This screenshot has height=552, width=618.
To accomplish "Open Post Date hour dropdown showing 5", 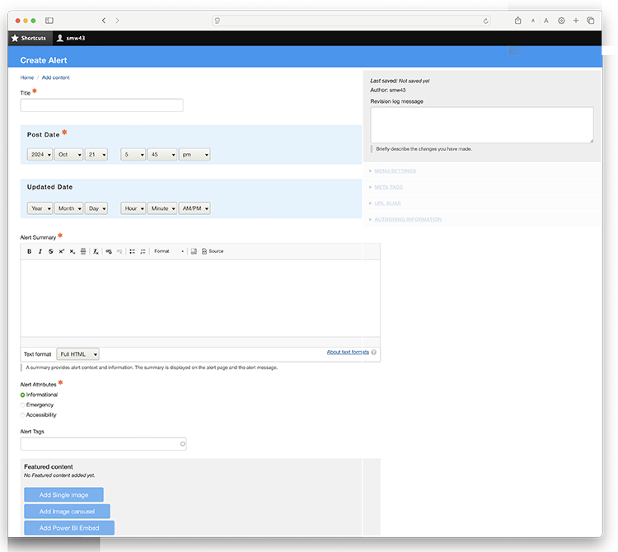I will point(133,154).
